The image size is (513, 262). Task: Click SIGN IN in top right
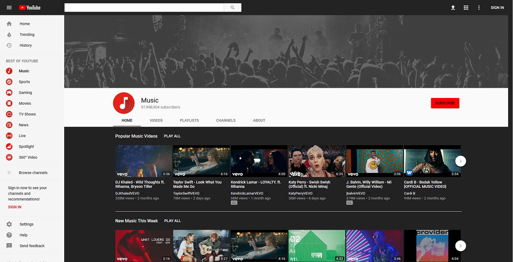[x=497, y=8]
